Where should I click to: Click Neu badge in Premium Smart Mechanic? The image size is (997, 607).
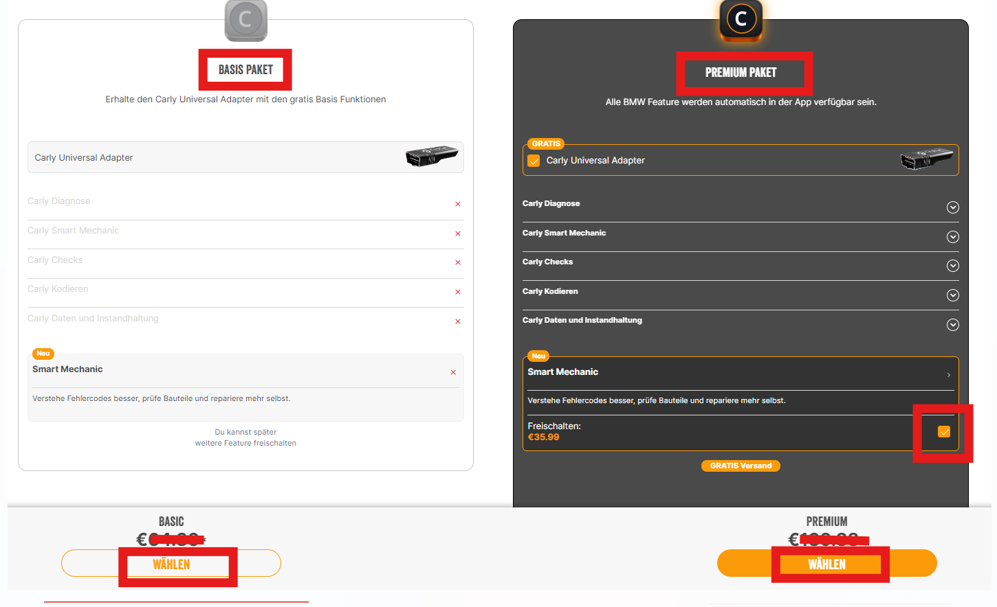point(538,356)
